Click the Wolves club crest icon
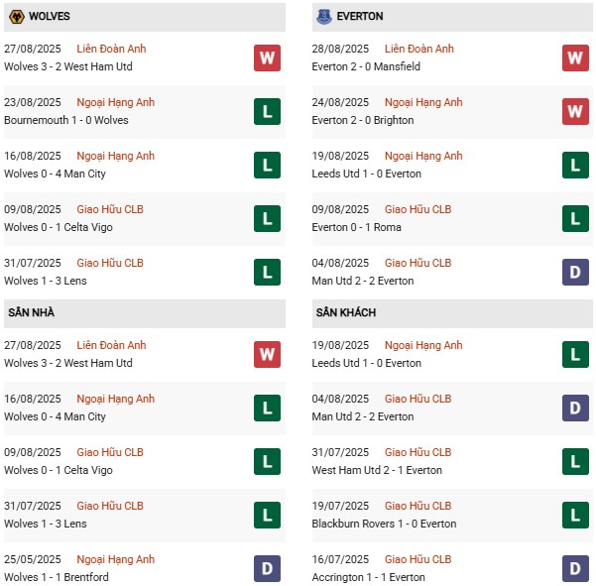Screen dimensions: 596x586 click(17, 17)
